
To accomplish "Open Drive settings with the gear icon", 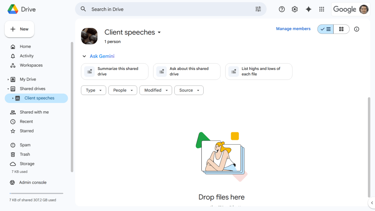I will point(295,9).
